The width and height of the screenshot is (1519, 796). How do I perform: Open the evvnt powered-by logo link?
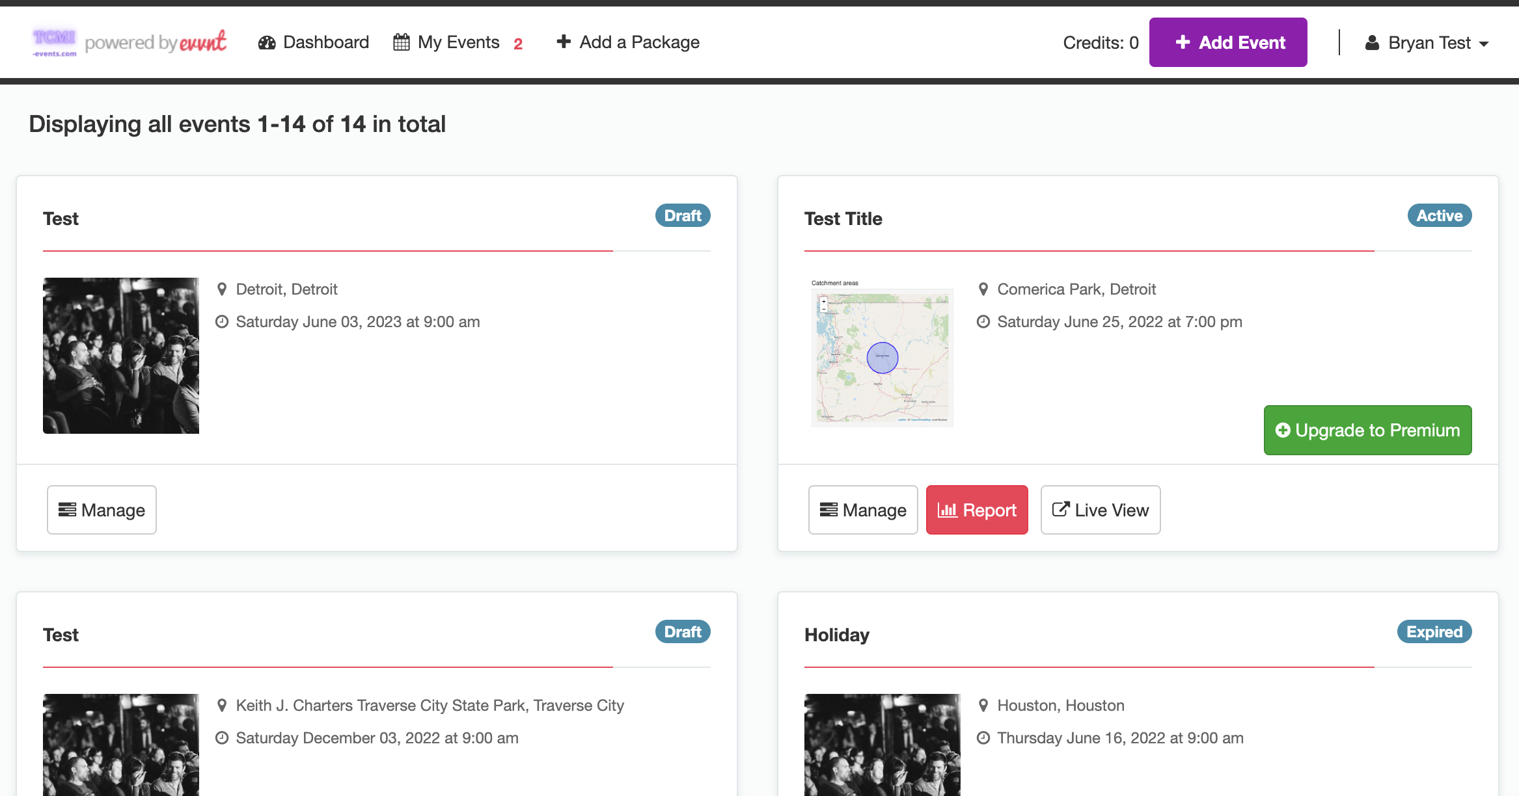coord(156,42)
